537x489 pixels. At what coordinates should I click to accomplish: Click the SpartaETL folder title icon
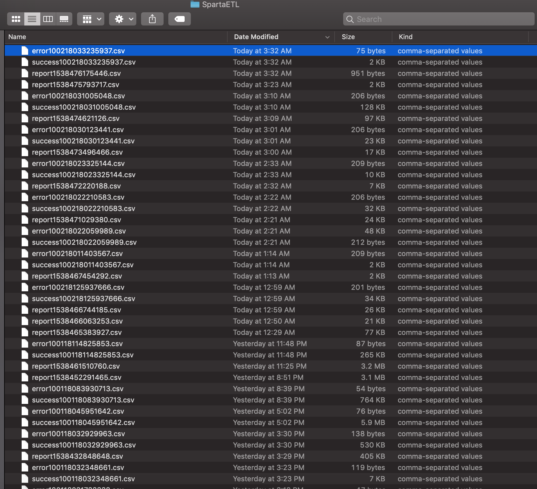point(195,4)
